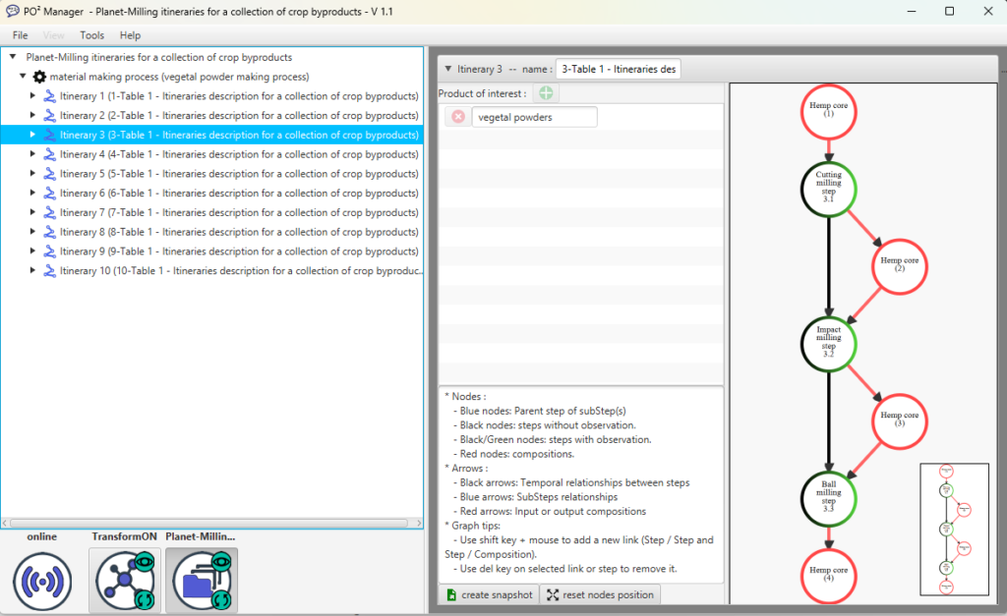
Task: Click the Planet-Milling project folder icon
Action: [x=202, y=581]
